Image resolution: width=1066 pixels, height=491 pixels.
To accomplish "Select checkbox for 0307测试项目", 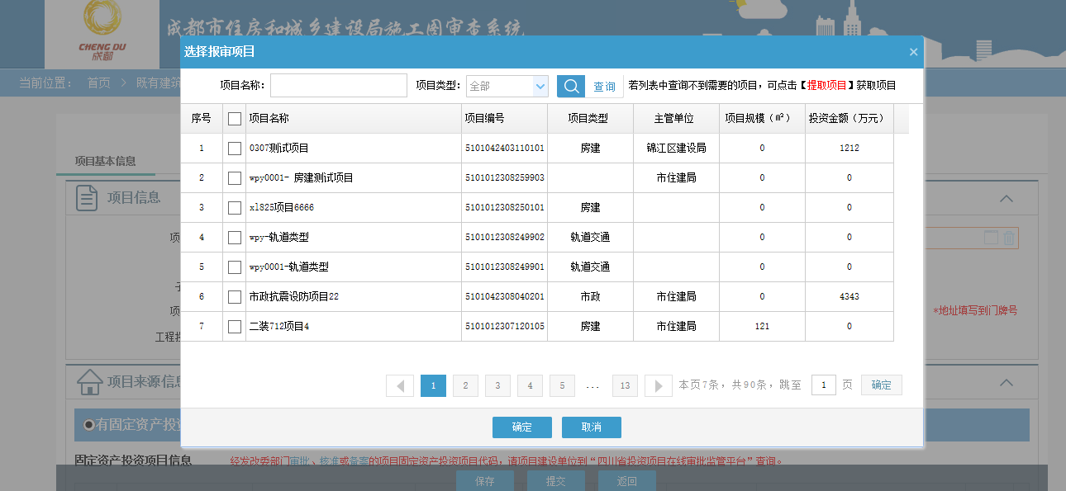I will [x=235, y=149].
